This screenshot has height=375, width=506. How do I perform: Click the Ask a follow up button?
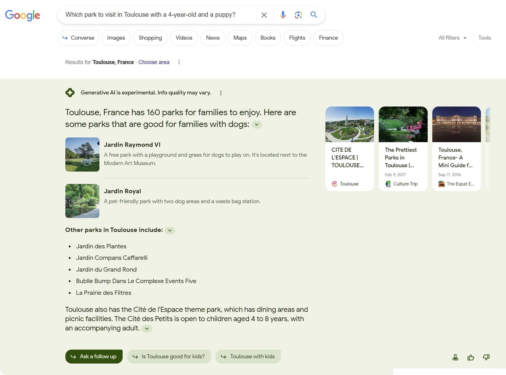click(94, 356)
